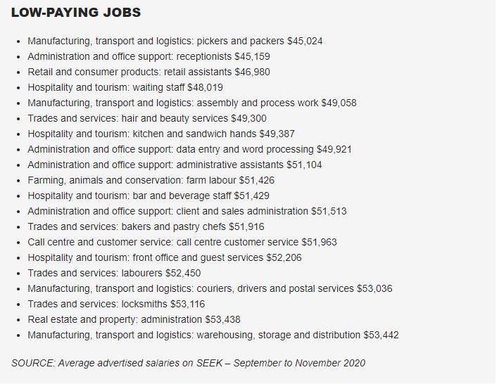Click the locksmiths $53,116 item
The height and width of the screenshot is (384, 499).
pyautogui.click(x=116, y=304)
